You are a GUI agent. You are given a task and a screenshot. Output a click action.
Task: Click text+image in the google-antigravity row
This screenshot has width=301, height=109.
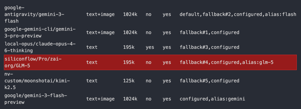100,14
